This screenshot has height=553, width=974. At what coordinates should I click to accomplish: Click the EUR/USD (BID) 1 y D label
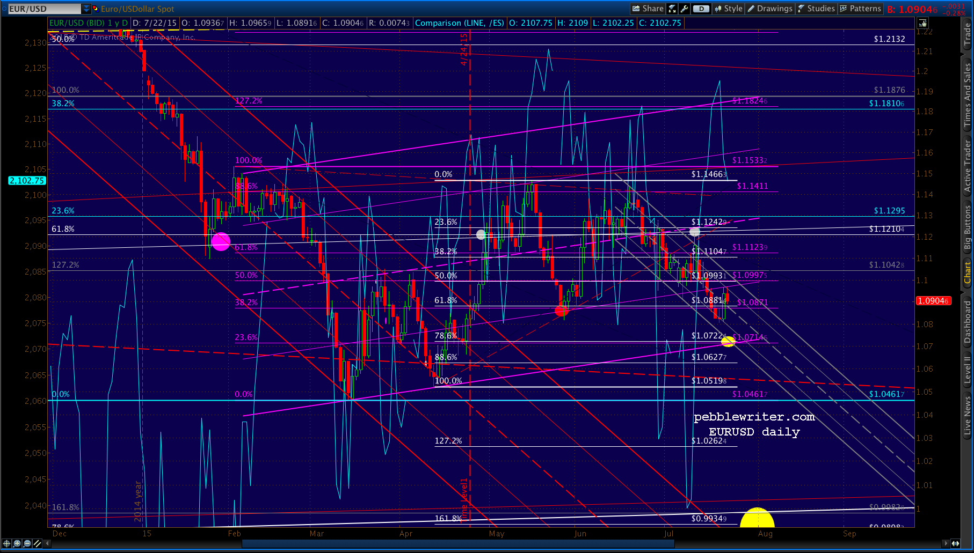click(x=89, y=23)
